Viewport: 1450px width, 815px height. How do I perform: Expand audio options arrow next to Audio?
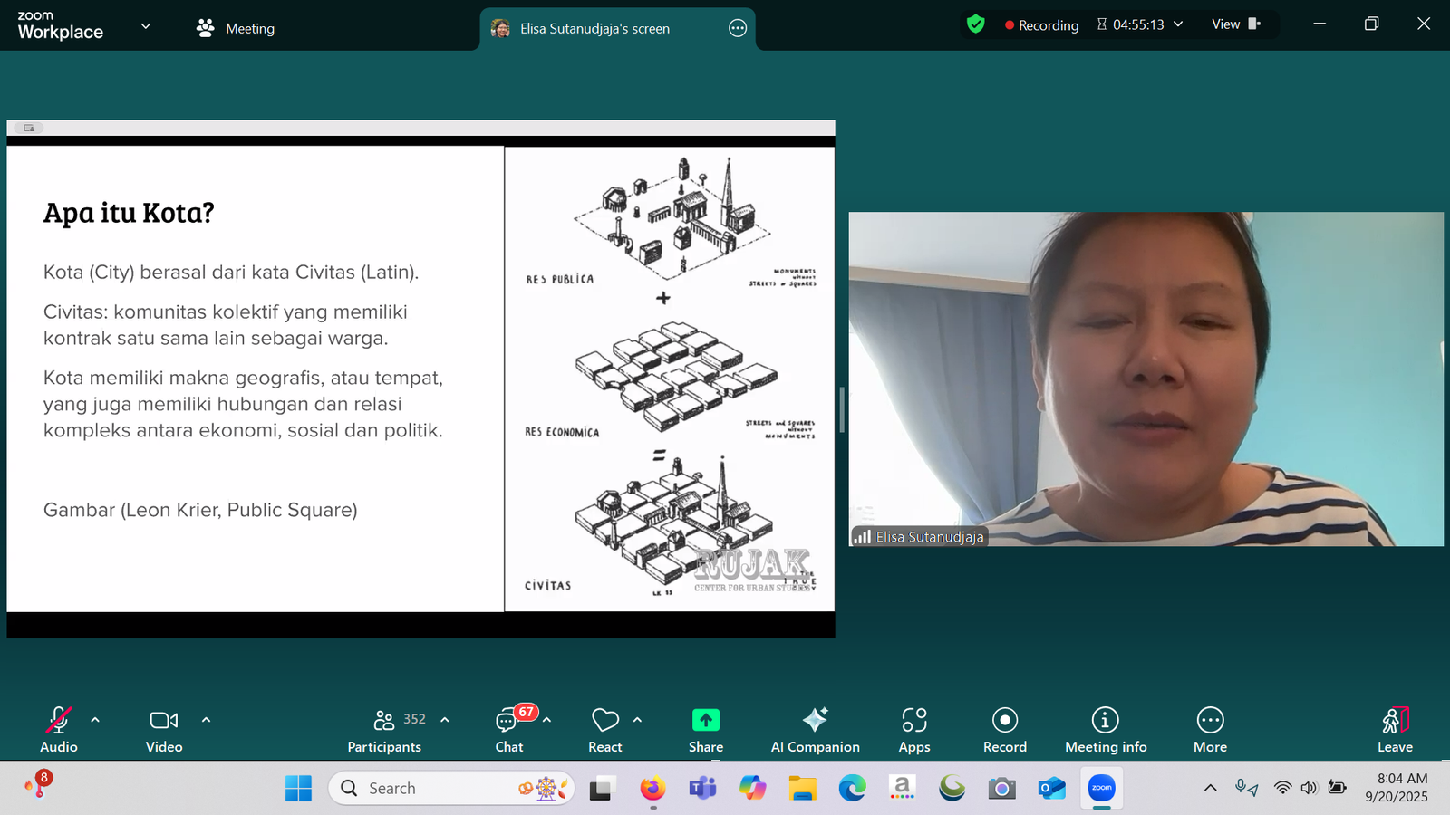tap(95, 720)
